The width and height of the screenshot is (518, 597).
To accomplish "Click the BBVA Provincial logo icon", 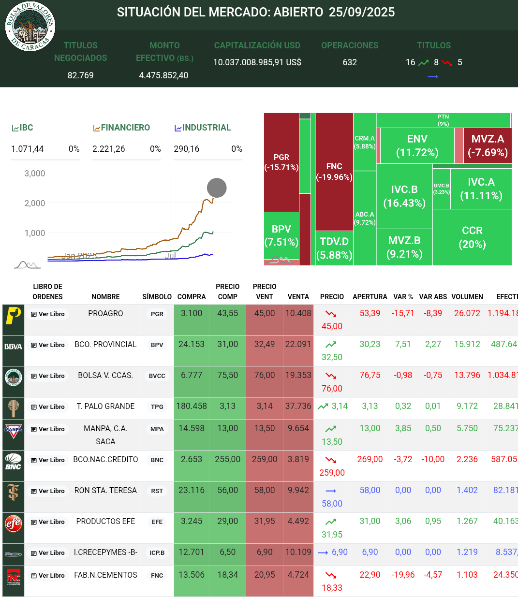I will [13, 347].
